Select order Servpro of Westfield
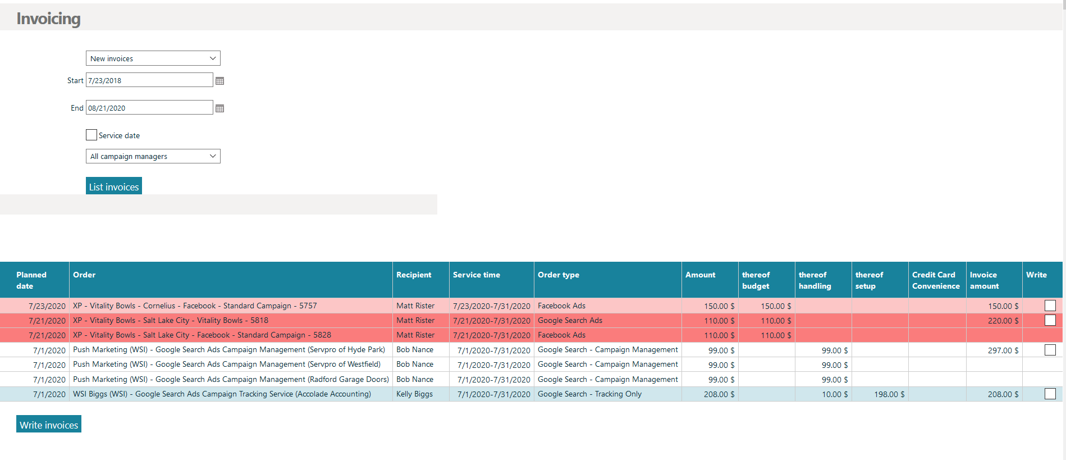The image size is (1066, 460). pos(227,364)
